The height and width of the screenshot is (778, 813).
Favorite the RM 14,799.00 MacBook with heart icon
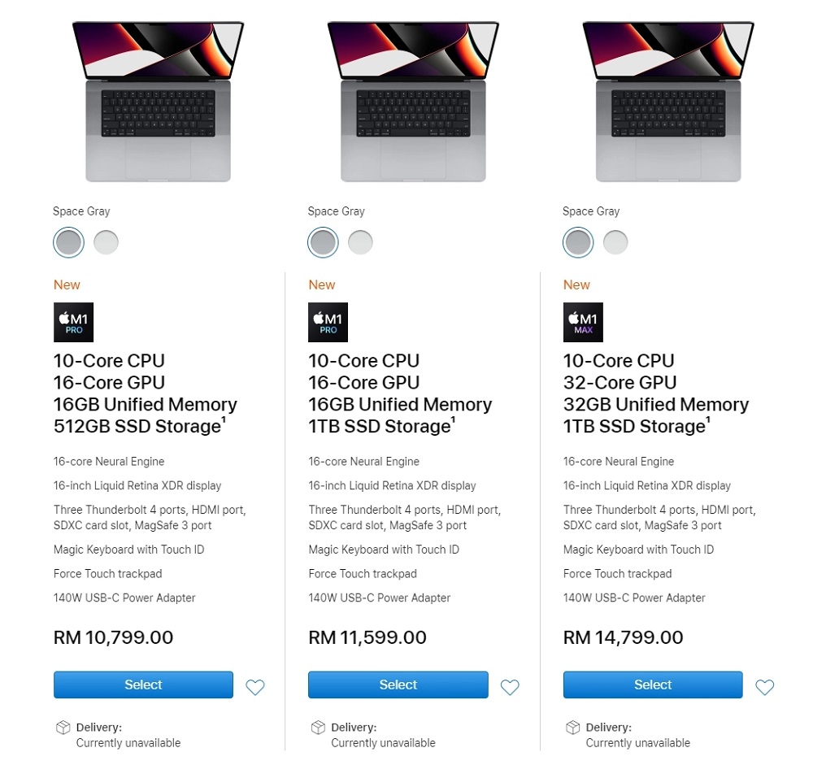[765, 688]
